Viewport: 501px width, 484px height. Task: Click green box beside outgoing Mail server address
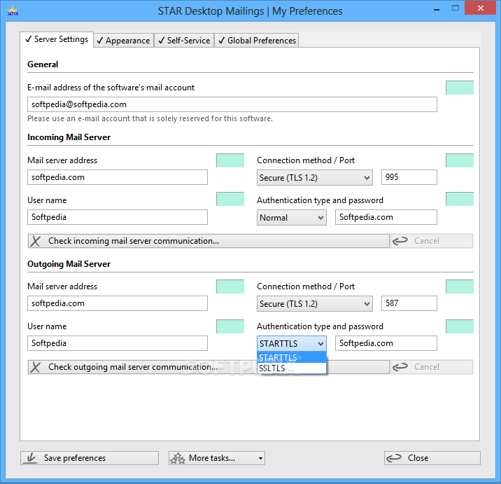(230, 286)
